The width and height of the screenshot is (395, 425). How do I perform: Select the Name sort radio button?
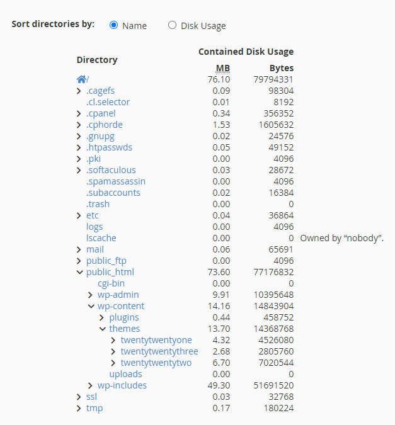pos(113,25)
